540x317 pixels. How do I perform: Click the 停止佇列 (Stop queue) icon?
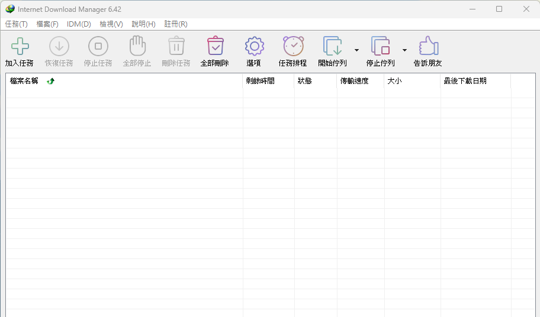(x=380, y=46)
